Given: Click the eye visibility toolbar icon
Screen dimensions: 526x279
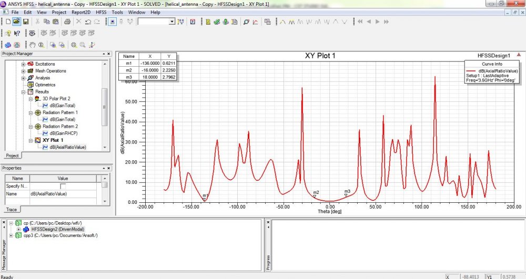Looking at the screenshot, I should click(32, 33).
